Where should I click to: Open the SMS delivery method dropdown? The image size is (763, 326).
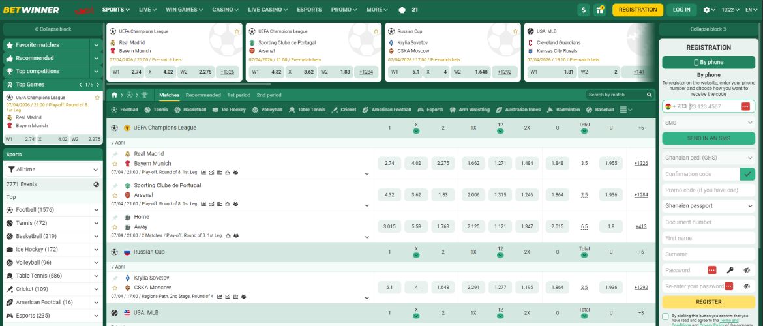[708, 123]
